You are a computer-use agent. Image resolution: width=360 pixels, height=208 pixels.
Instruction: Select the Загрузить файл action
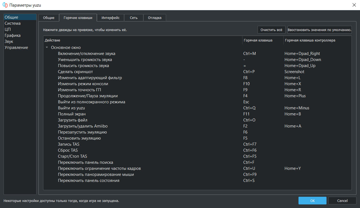point(72,120)
